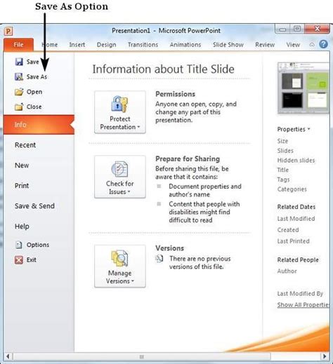Open the Manage Versions dropdown
This screenshot has width=333, height=364.
point(120,267)
